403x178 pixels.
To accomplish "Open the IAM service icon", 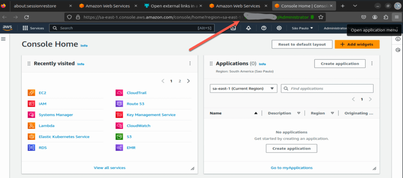I will [31, 104].
